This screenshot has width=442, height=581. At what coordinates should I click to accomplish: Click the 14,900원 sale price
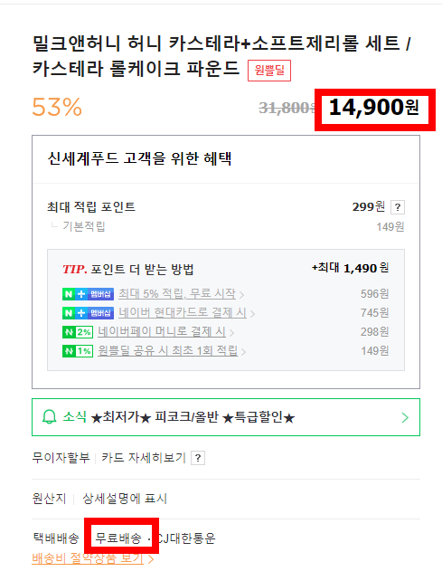click(374, 108)
